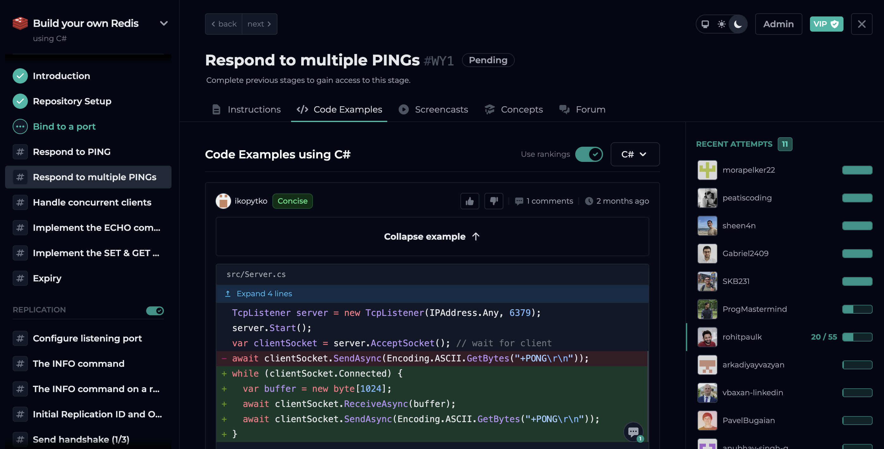Click the Screencasts play icon
This screenshot has width=884, height=449.
tap(404, 109)
